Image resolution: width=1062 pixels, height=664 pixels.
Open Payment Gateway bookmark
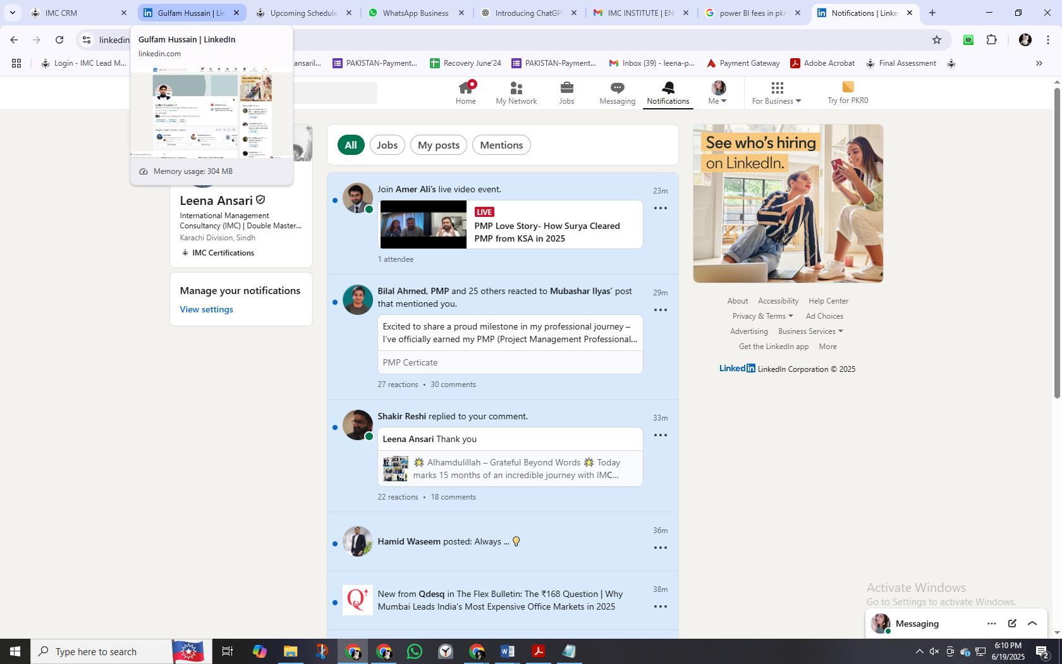743,63
